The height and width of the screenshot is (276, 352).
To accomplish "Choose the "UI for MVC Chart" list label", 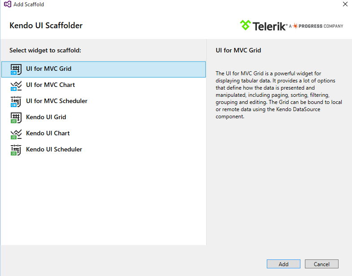I will click(51, 85).
